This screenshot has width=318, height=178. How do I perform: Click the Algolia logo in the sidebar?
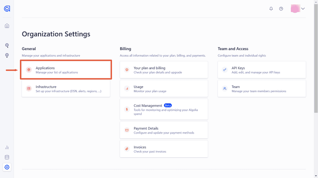pos(7,8)
